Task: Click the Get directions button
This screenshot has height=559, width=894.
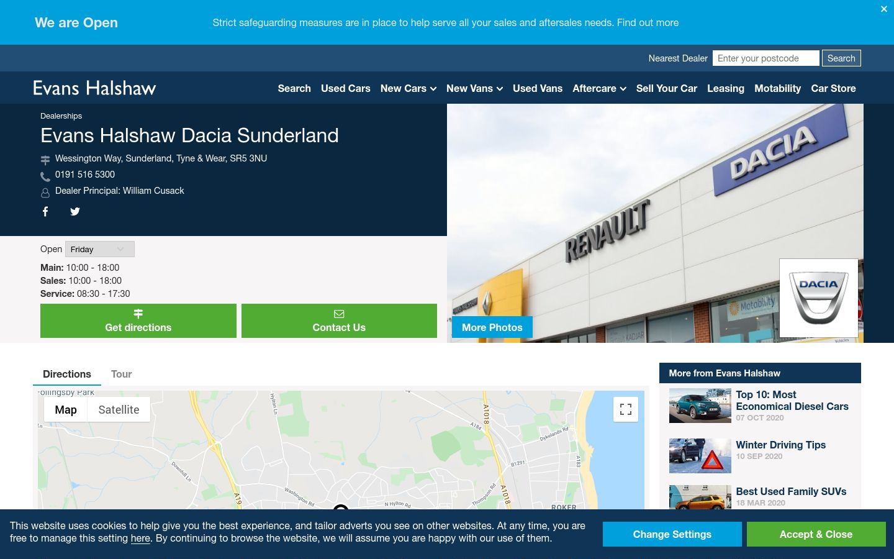Action: click(138, 320)
